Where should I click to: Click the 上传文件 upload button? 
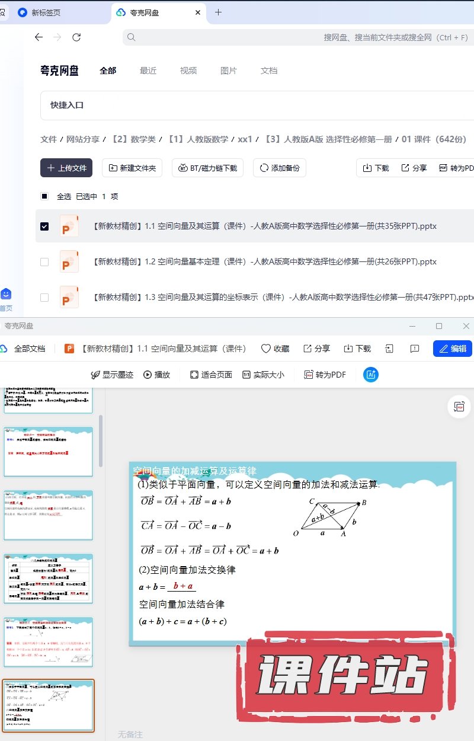click(x=66, y=168)
